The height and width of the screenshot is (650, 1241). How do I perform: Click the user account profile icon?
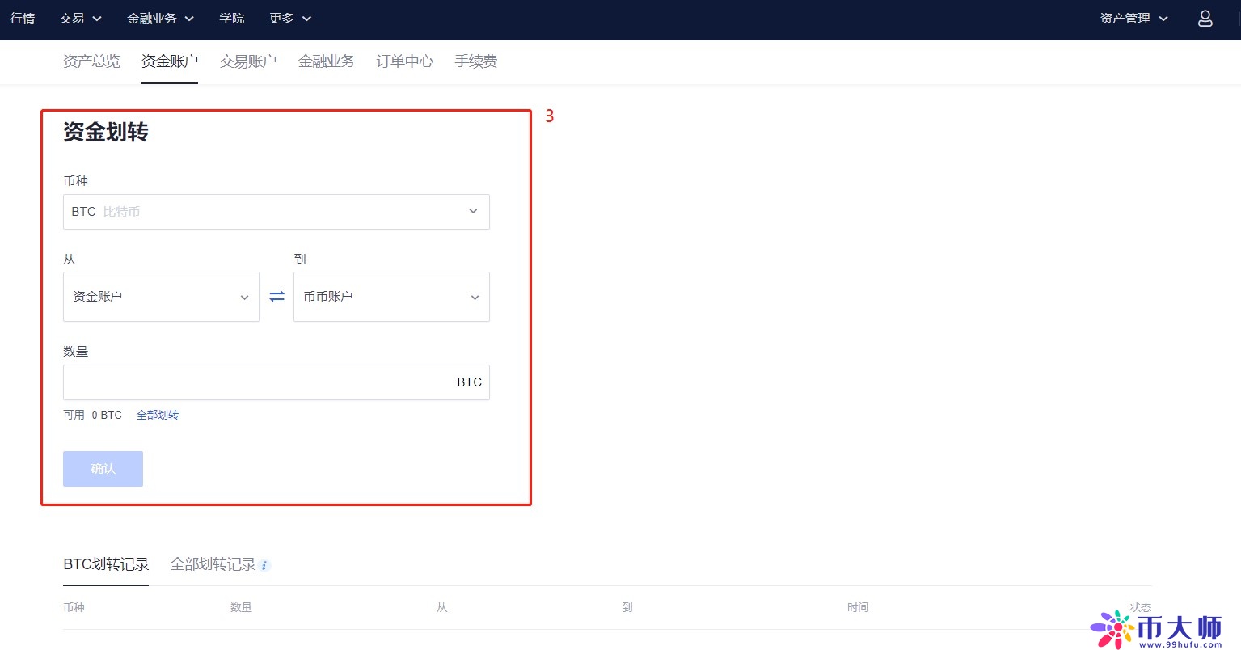(x=1205, y=18)
